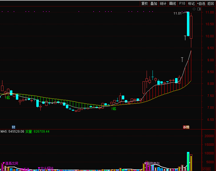Viewport: 216px width, 171px height.
Task: Click the 实量: 926709.44 indicator value
Action: pos(37,132)
